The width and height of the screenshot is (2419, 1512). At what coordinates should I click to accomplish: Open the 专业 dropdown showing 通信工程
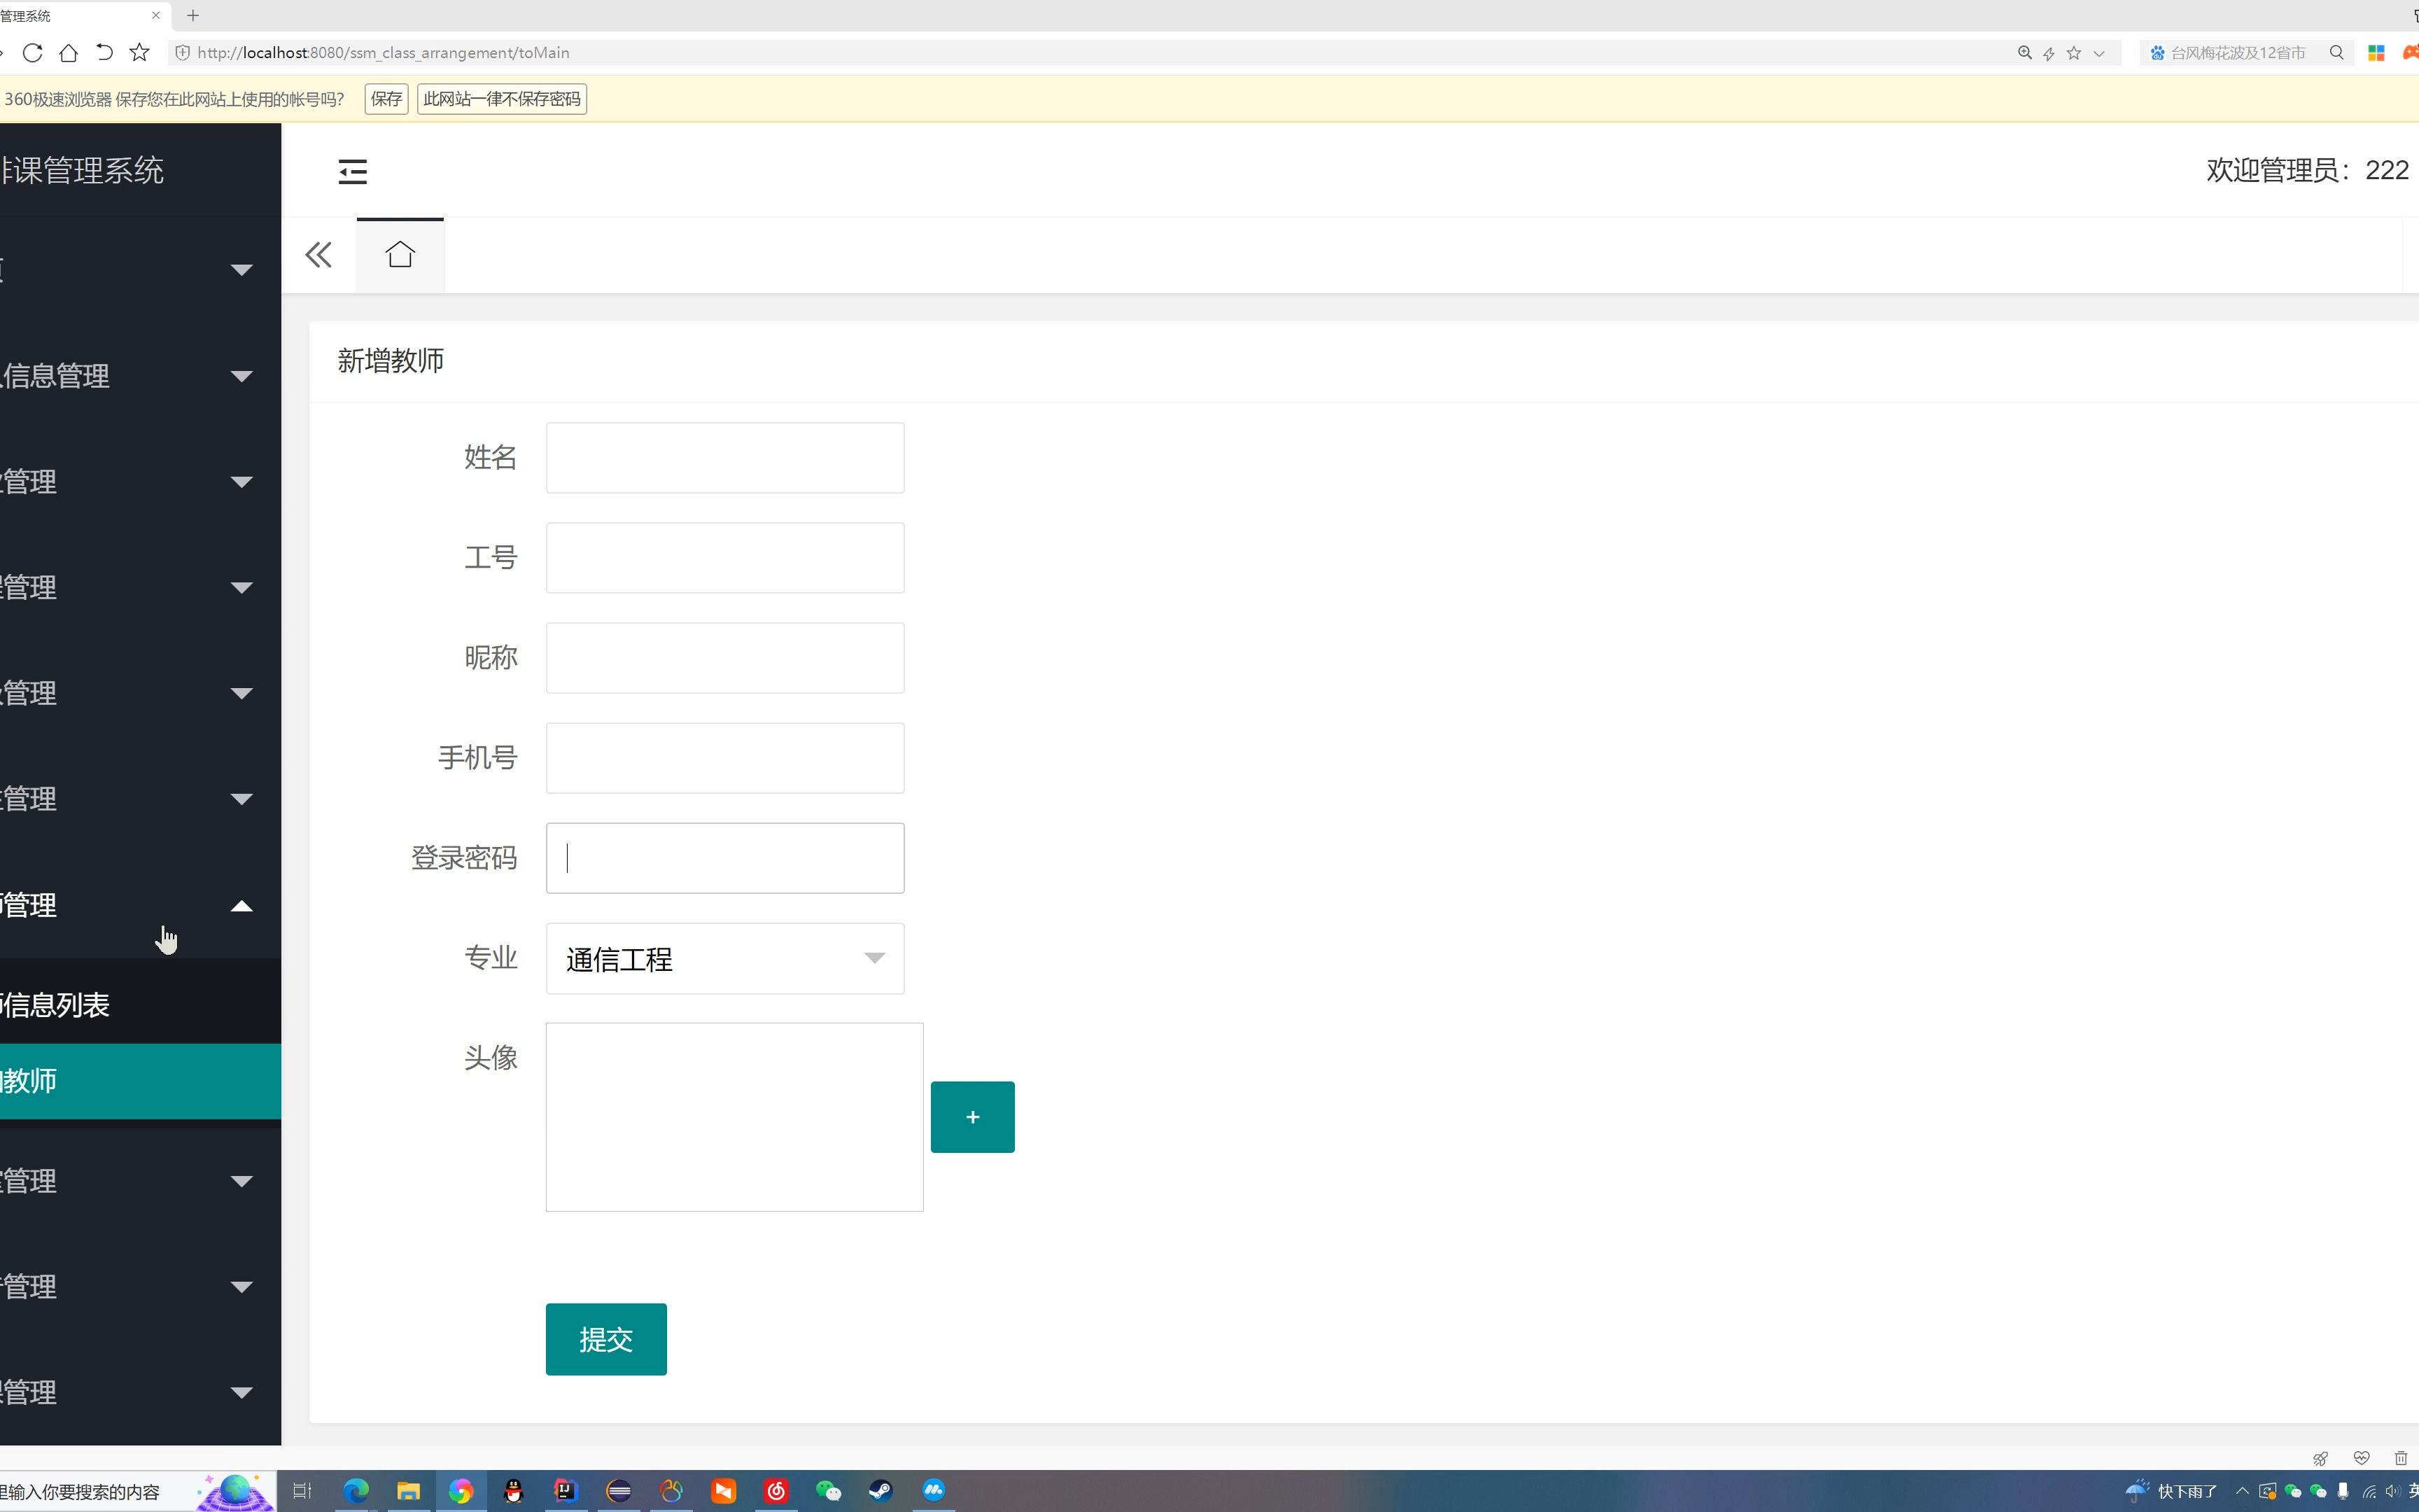click(x=724, y=958)
